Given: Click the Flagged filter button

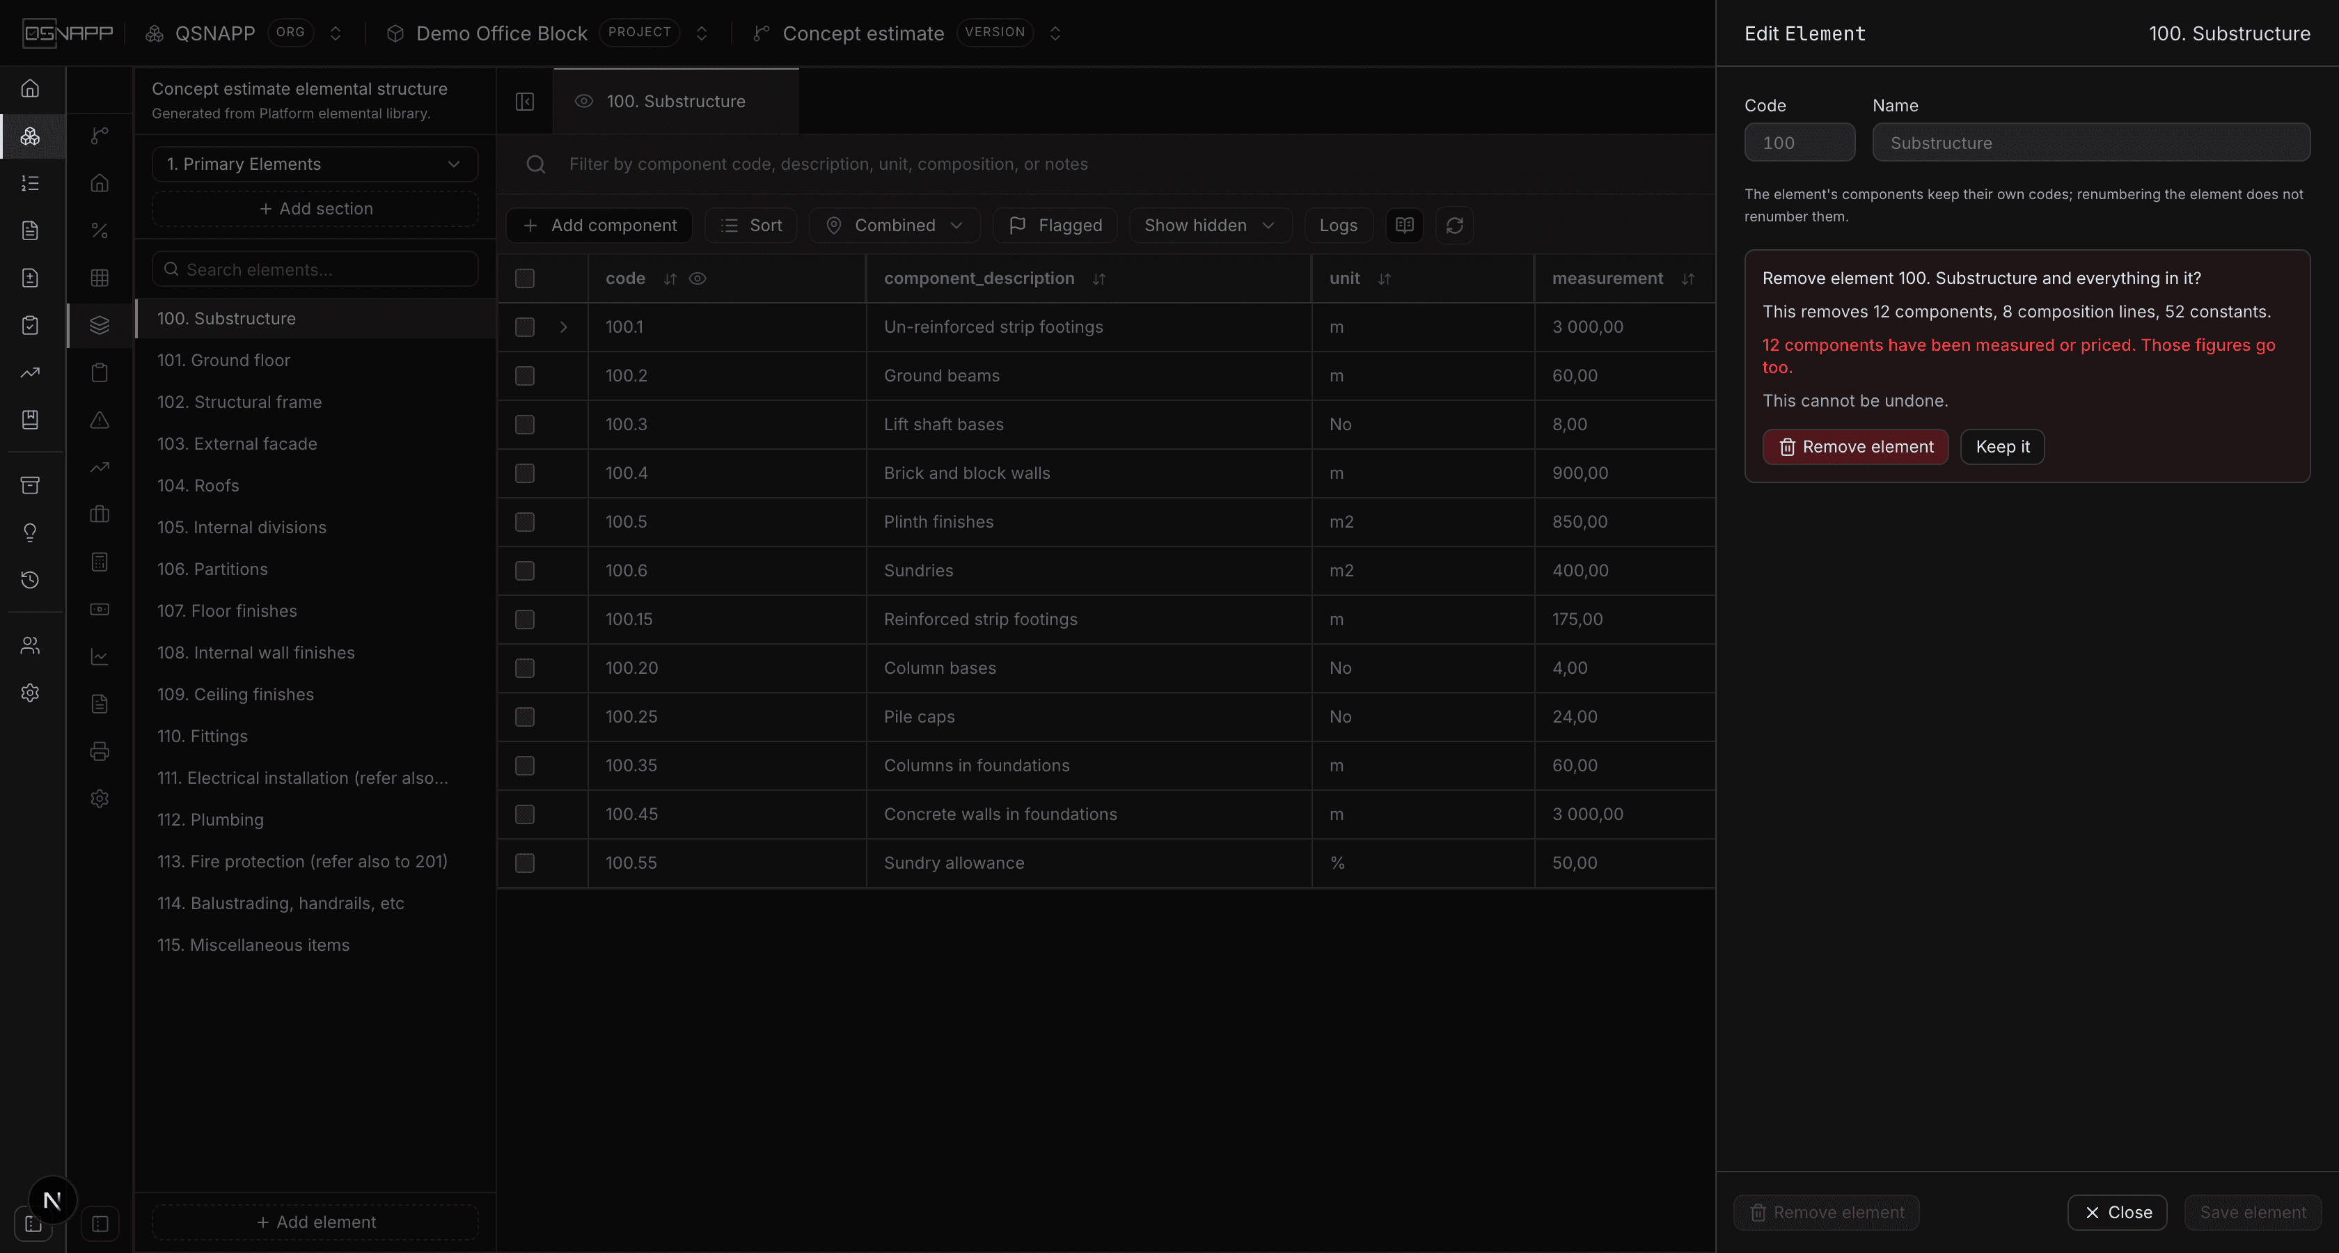Looking at the screenshot, I should tap(1055, 225).
